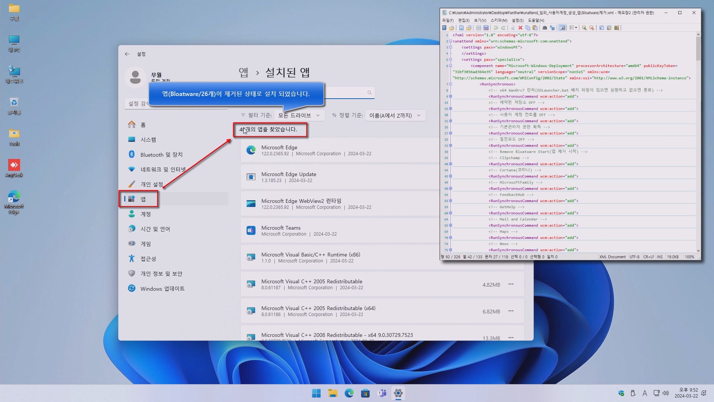
Task: Open Microsoft Store from the taskbar
Action: tap(365, 393)
